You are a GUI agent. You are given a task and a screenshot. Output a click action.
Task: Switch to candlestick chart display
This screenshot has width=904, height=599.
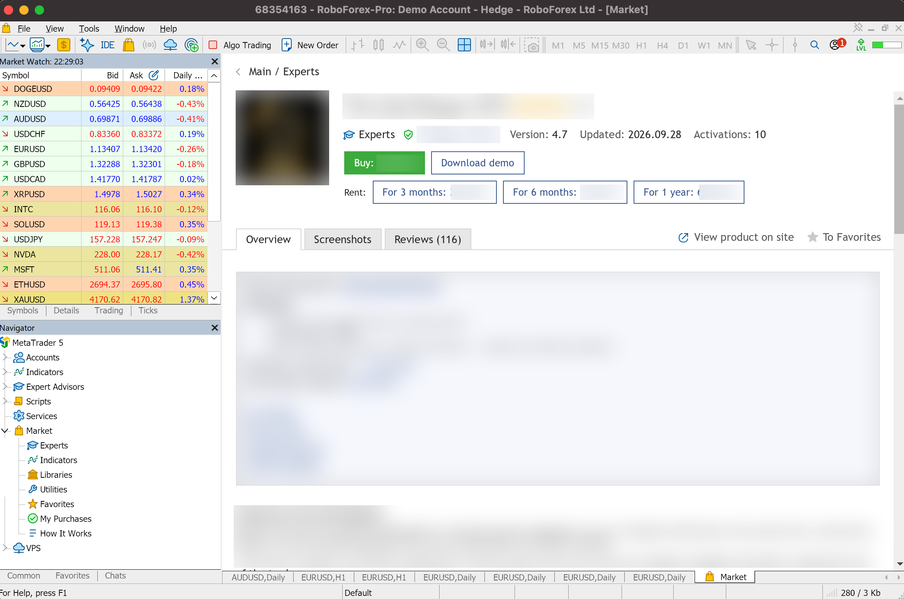(x=379, y=45)
